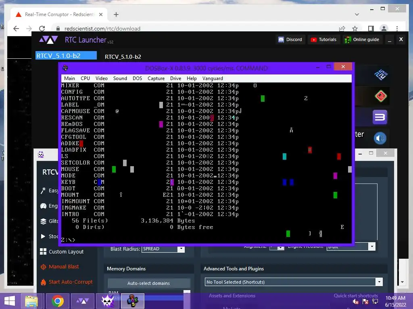
Task: Open the Online guide link
Action: point(362,40)
